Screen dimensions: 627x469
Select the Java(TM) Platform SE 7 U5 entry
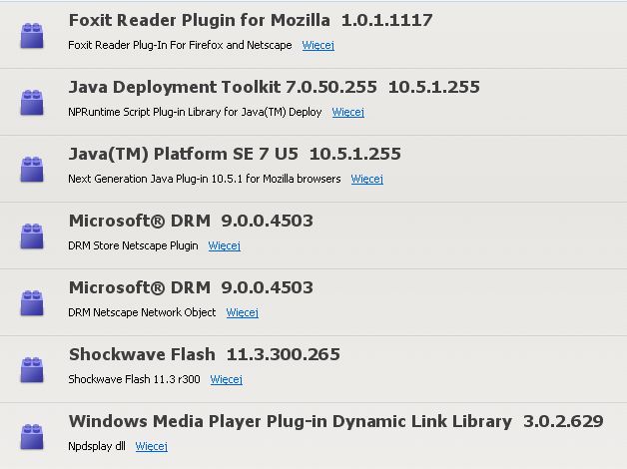pos(183,155)
